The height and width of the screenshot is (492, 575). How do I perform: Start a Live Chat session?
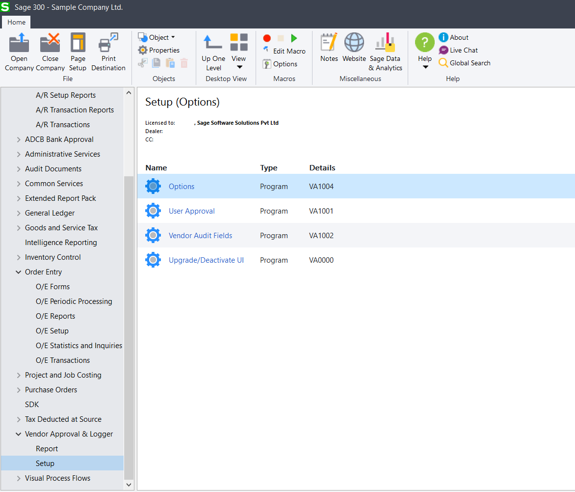click(462, 50)
